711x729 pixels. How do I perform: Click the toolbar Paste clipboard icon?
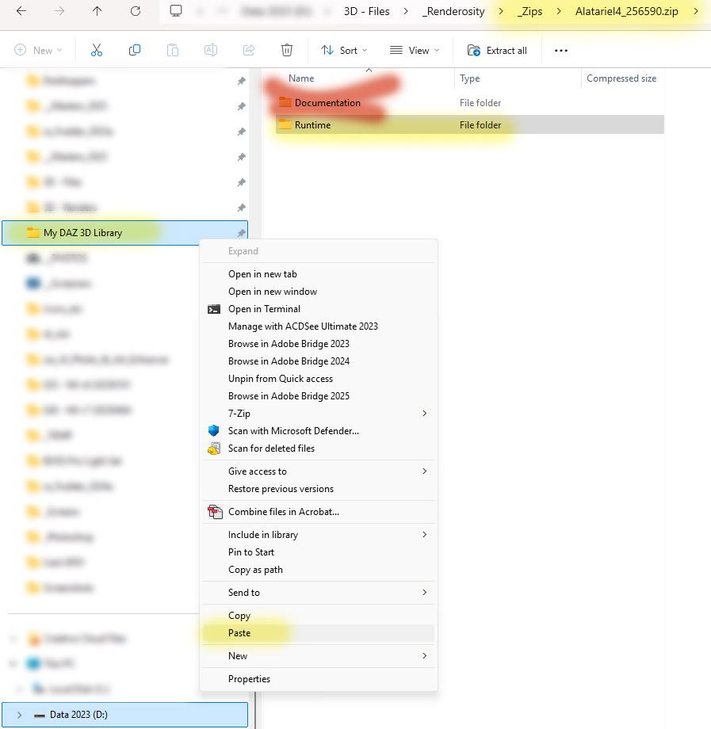173,50
